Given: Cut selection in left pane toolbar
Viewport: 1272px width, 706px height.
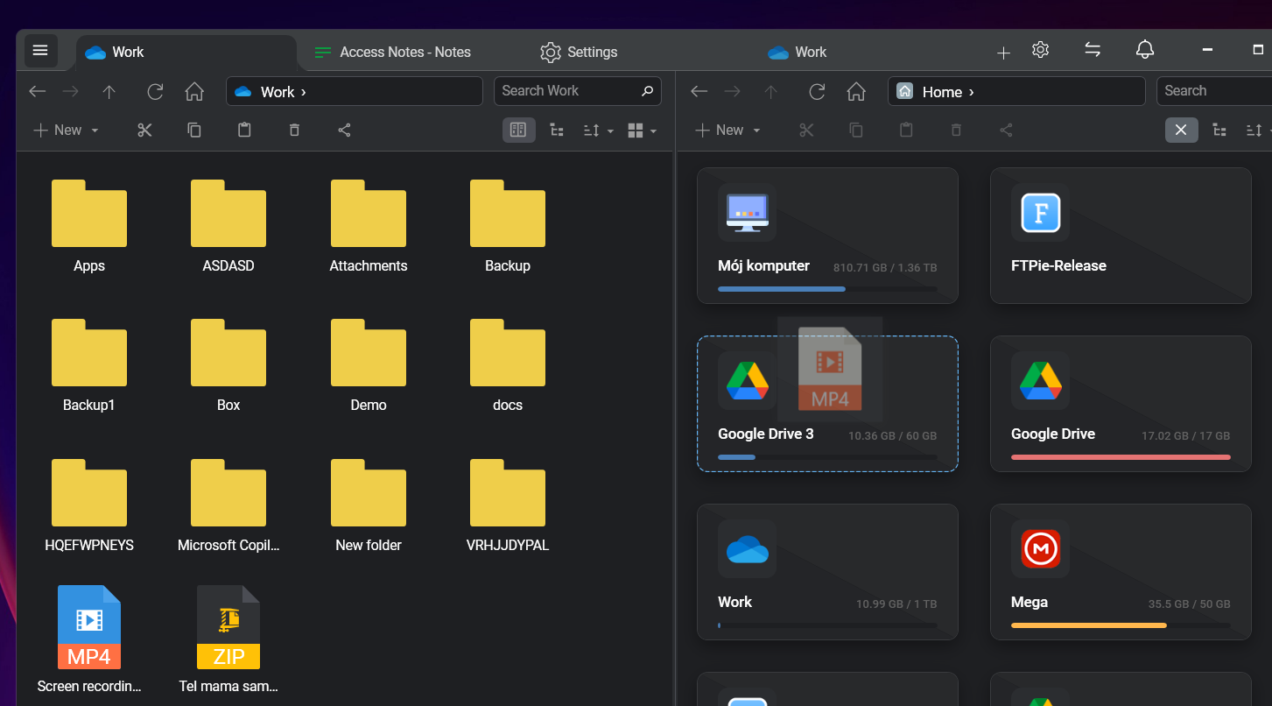Looking at the screenshot, I should (144, 130).
